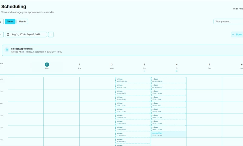243x146 pixels.
Task: Choose Thursday 13:30 - 14:00 open slot
Action: pos(133,134)
